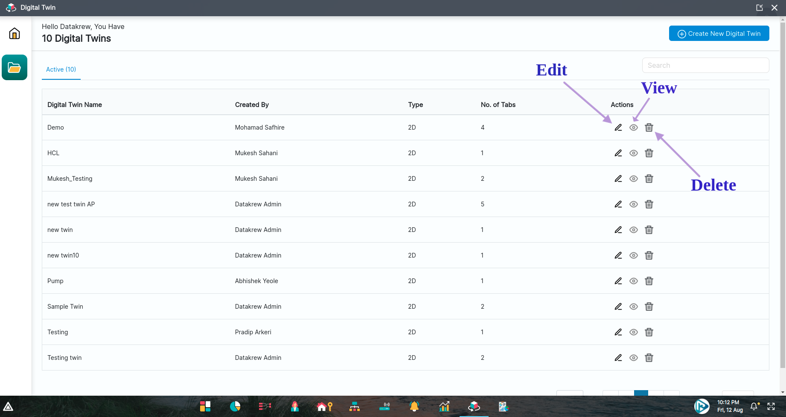Click the folder icon in left sidebar

click(x=15, y=67)
